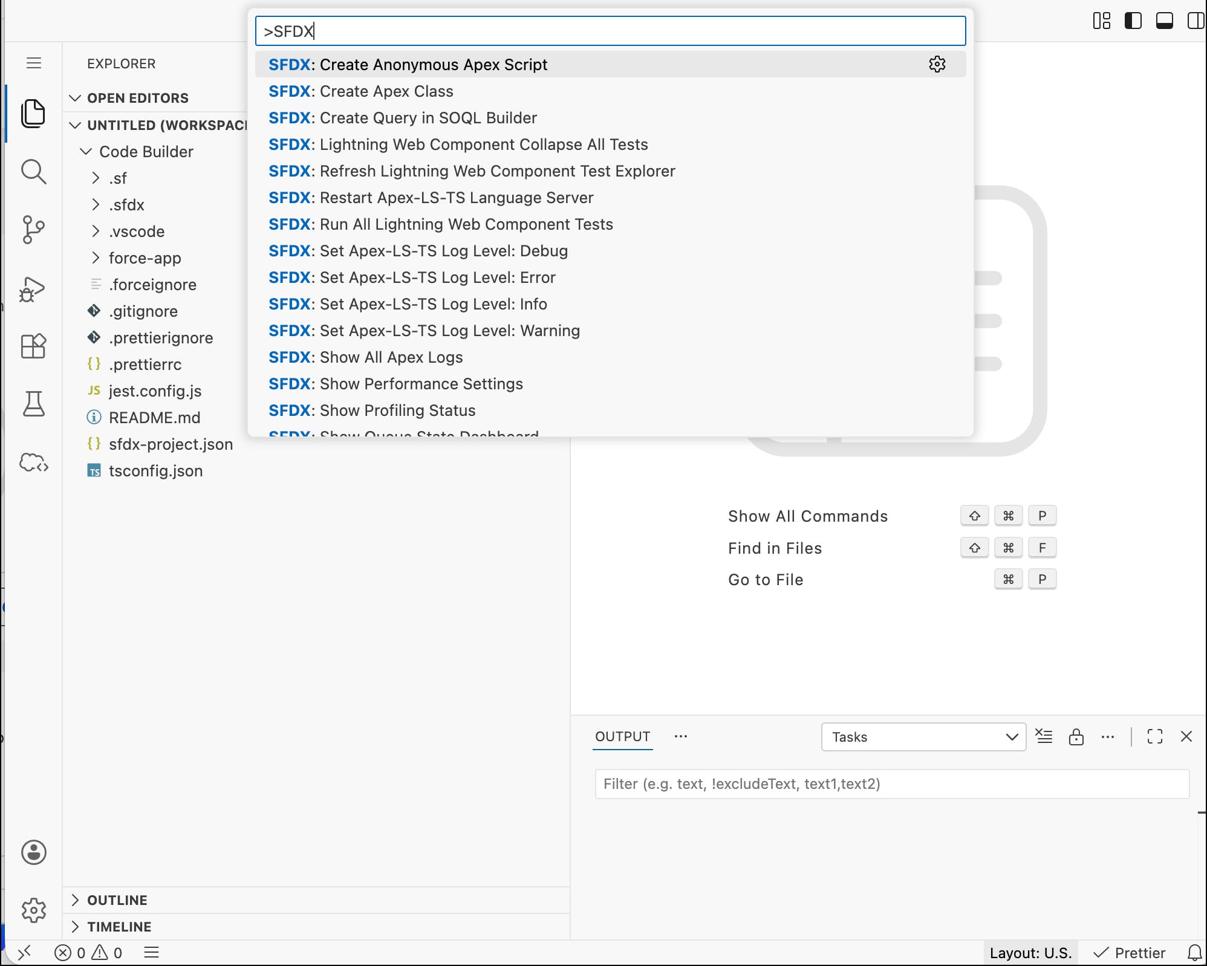Select SFDX: Set Apex-LS-TS Log Level: Debug

tap(610, 250)
